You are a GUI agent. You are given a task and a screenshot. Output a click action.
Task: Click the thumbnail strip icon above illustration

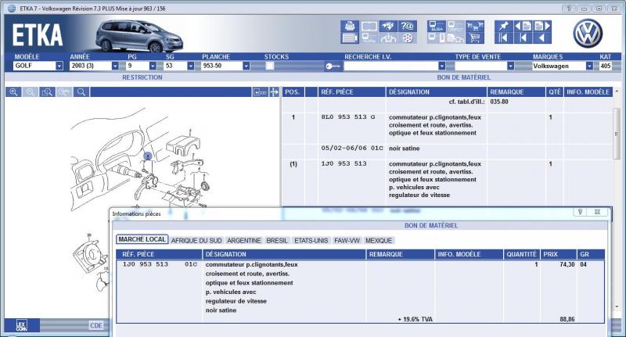[260, 92]
